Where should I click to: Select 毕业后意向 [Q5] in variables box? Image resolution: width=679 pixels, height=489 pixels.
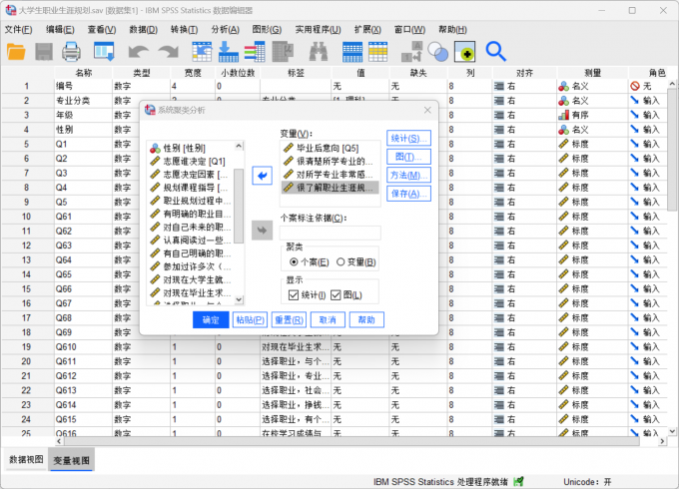[x=330, y=148]
